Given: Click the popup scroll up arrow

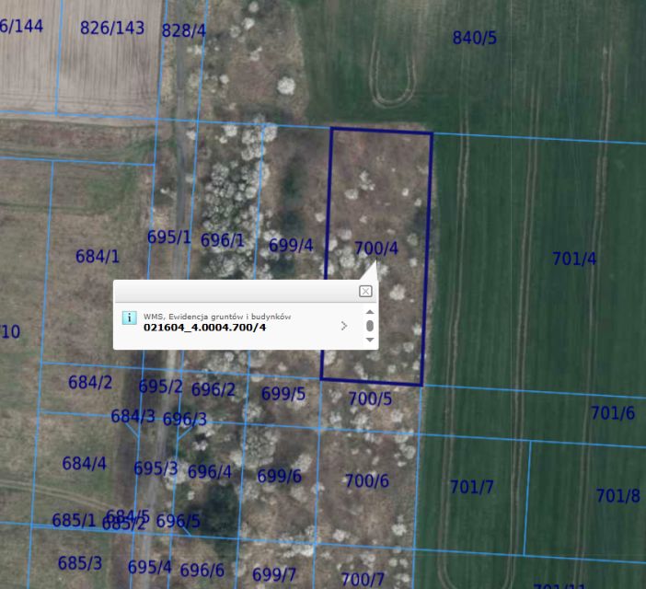Looking at the screenshot, I should (x=370, y=312).
